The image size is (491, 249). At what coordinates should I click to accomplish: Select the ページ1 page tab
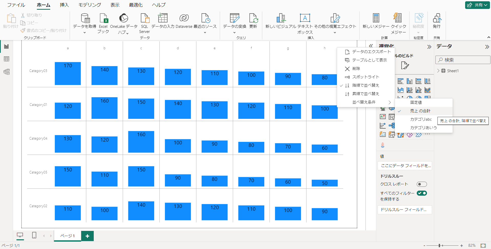67,236
